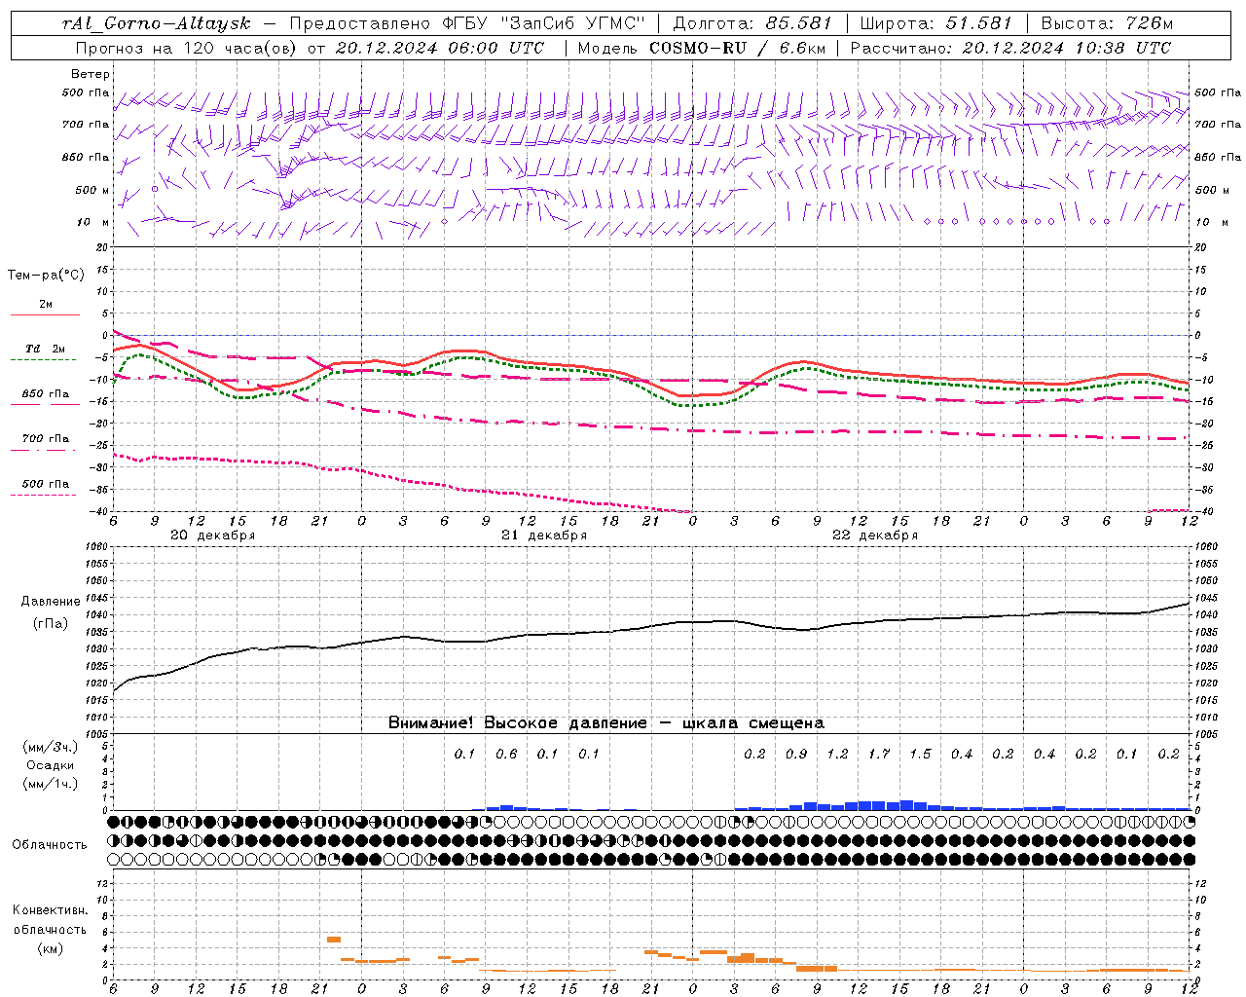The image size is (1246, 997).
Task: Click the 500 м wind level label on left
Action: click(x=92, y=191)
